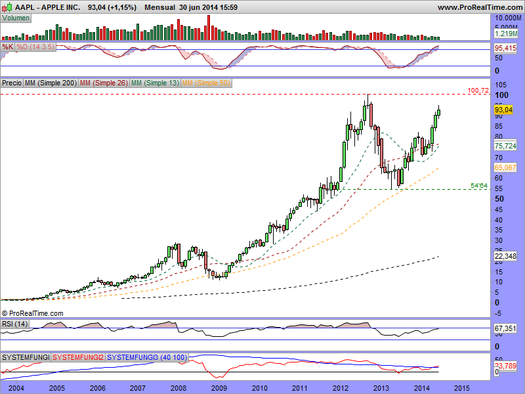The width and height of the screenshot is (525, 394).
Task: Open the Volumen indicator label
Action: [x=16, y=18]
